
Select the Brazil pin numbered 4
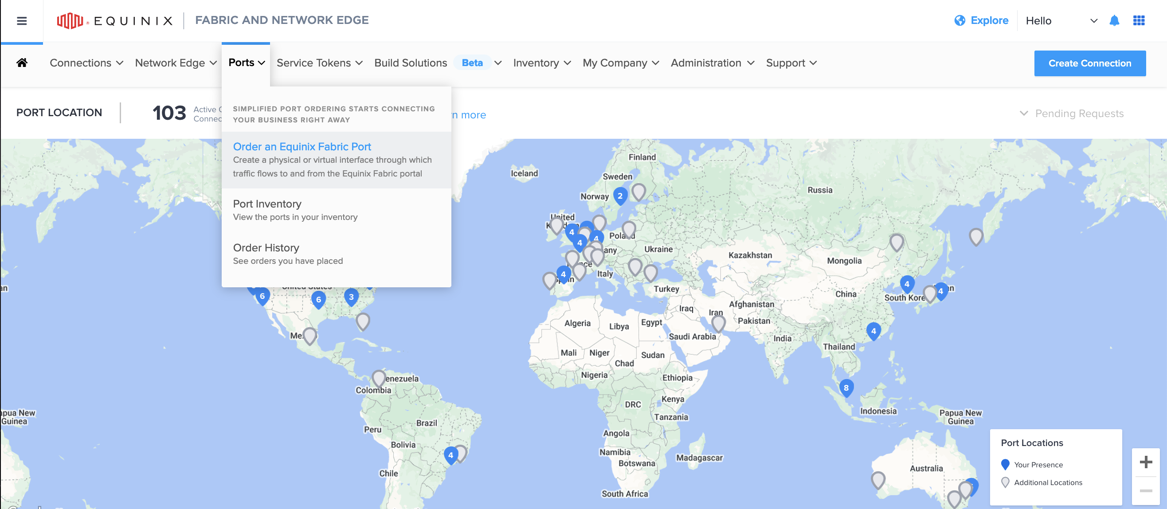coord(450,455)
